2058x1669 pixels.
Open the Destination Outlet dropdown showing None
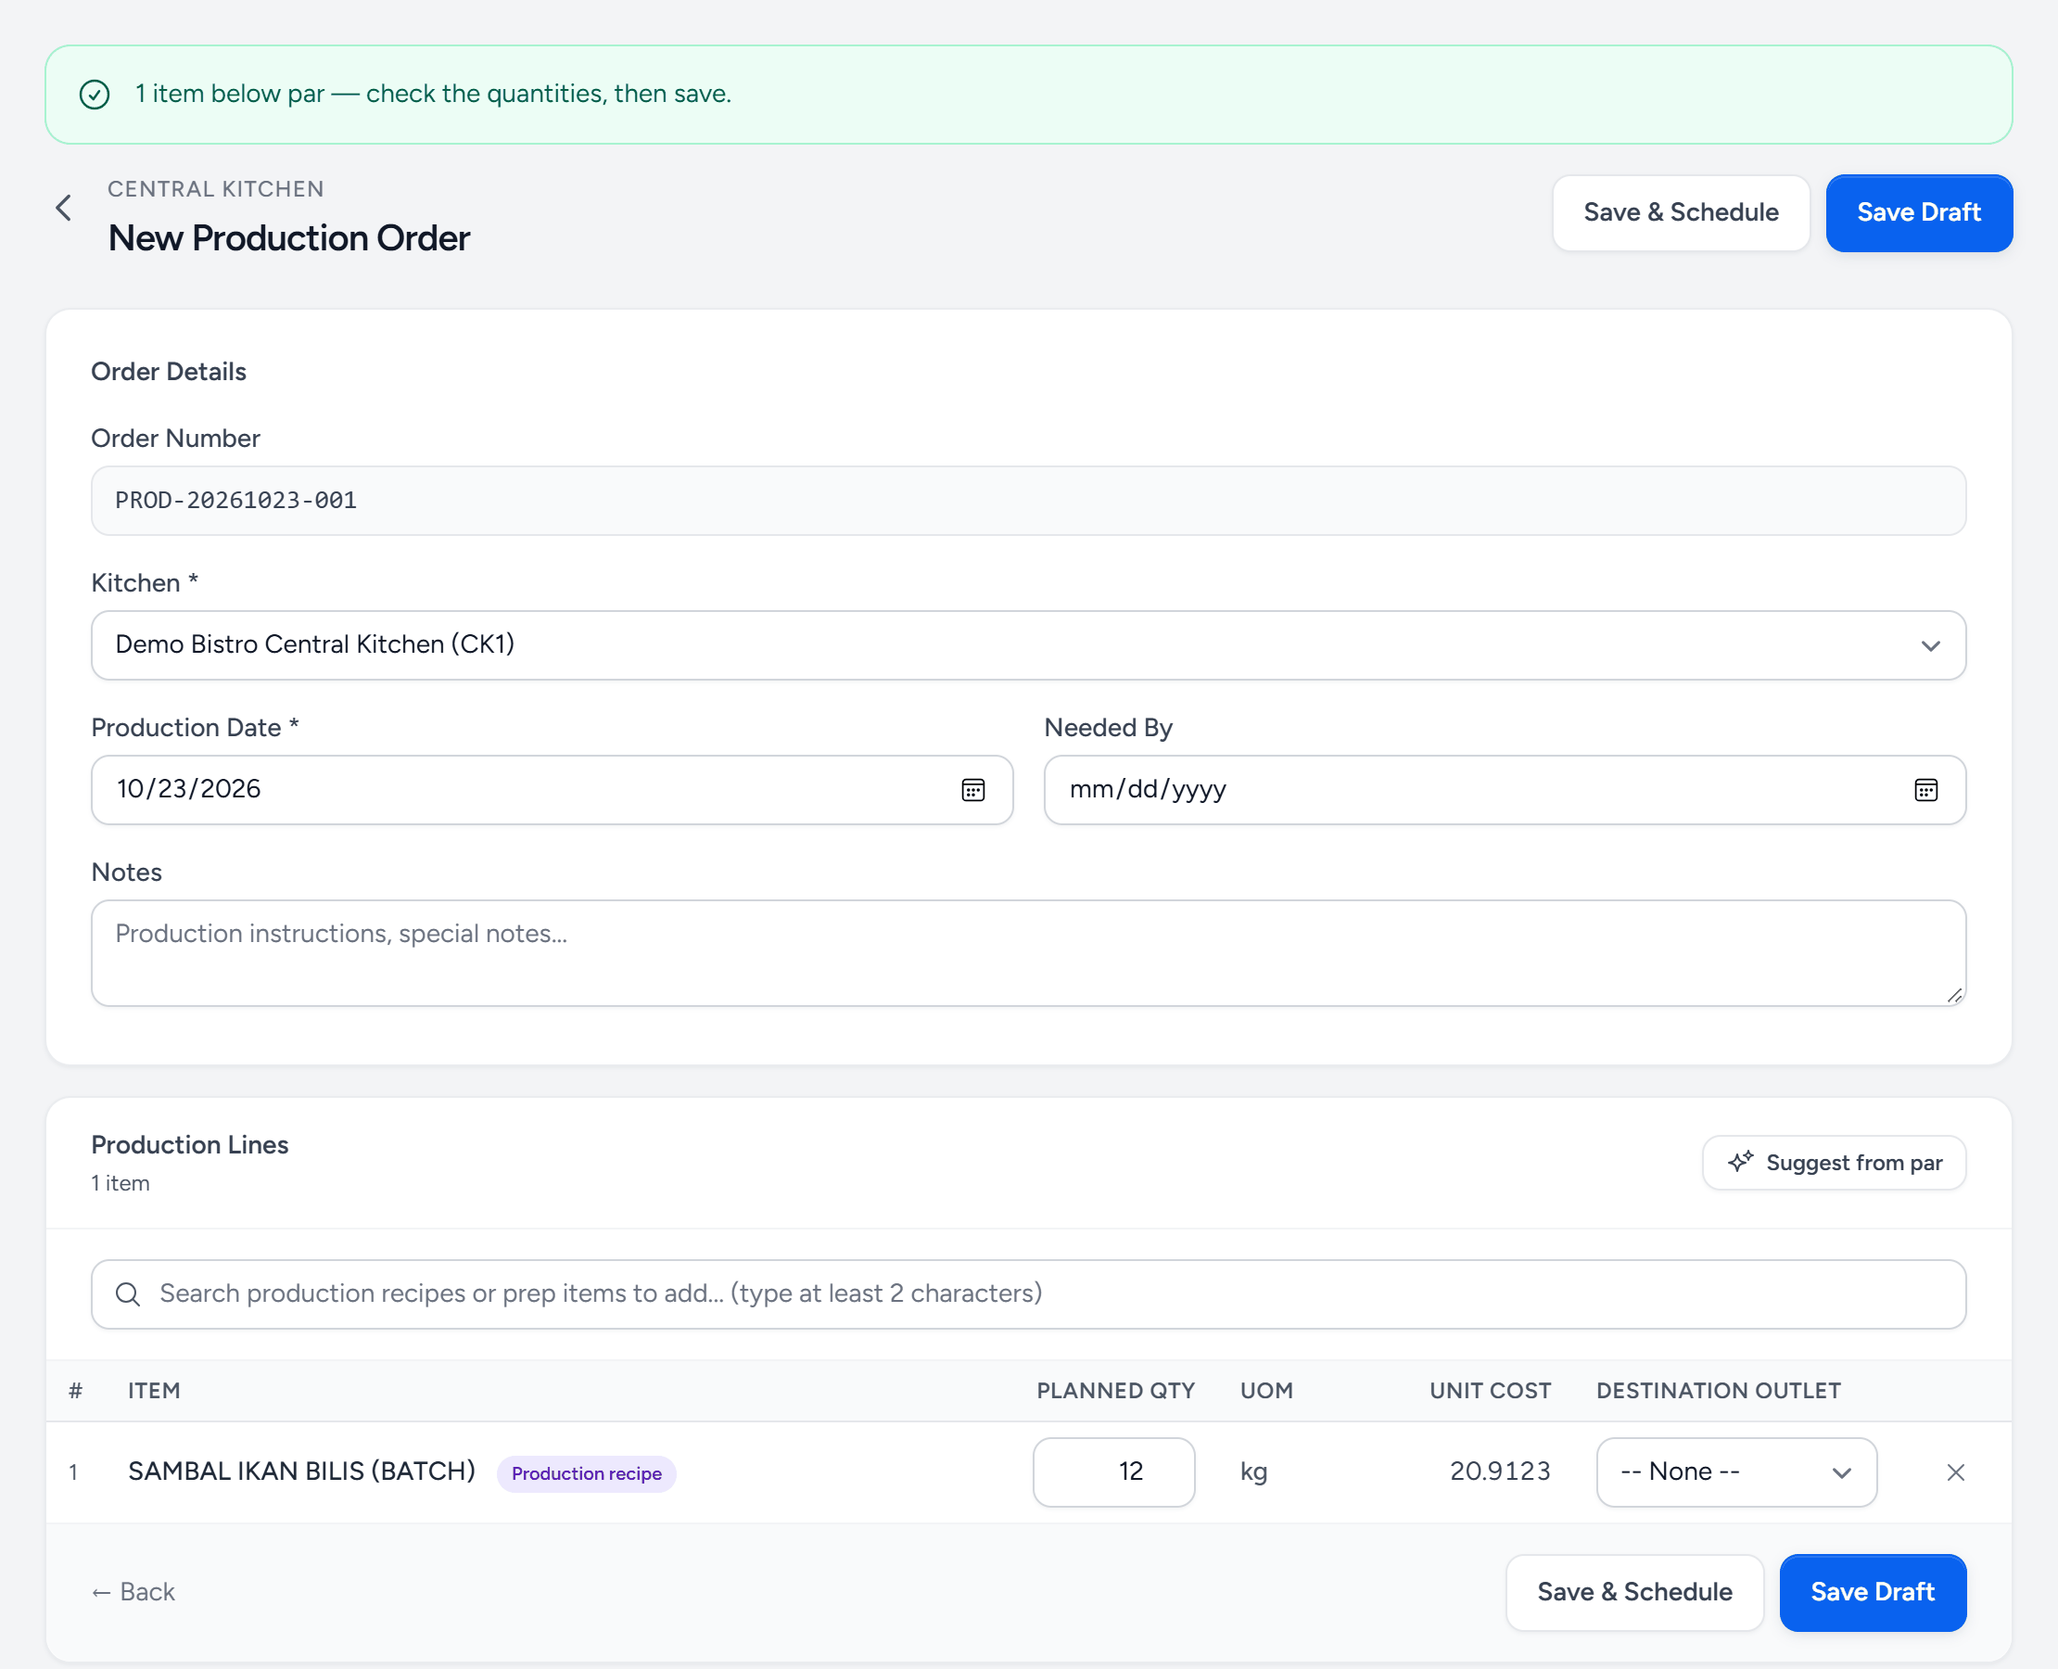[x=1736, y=1472]
